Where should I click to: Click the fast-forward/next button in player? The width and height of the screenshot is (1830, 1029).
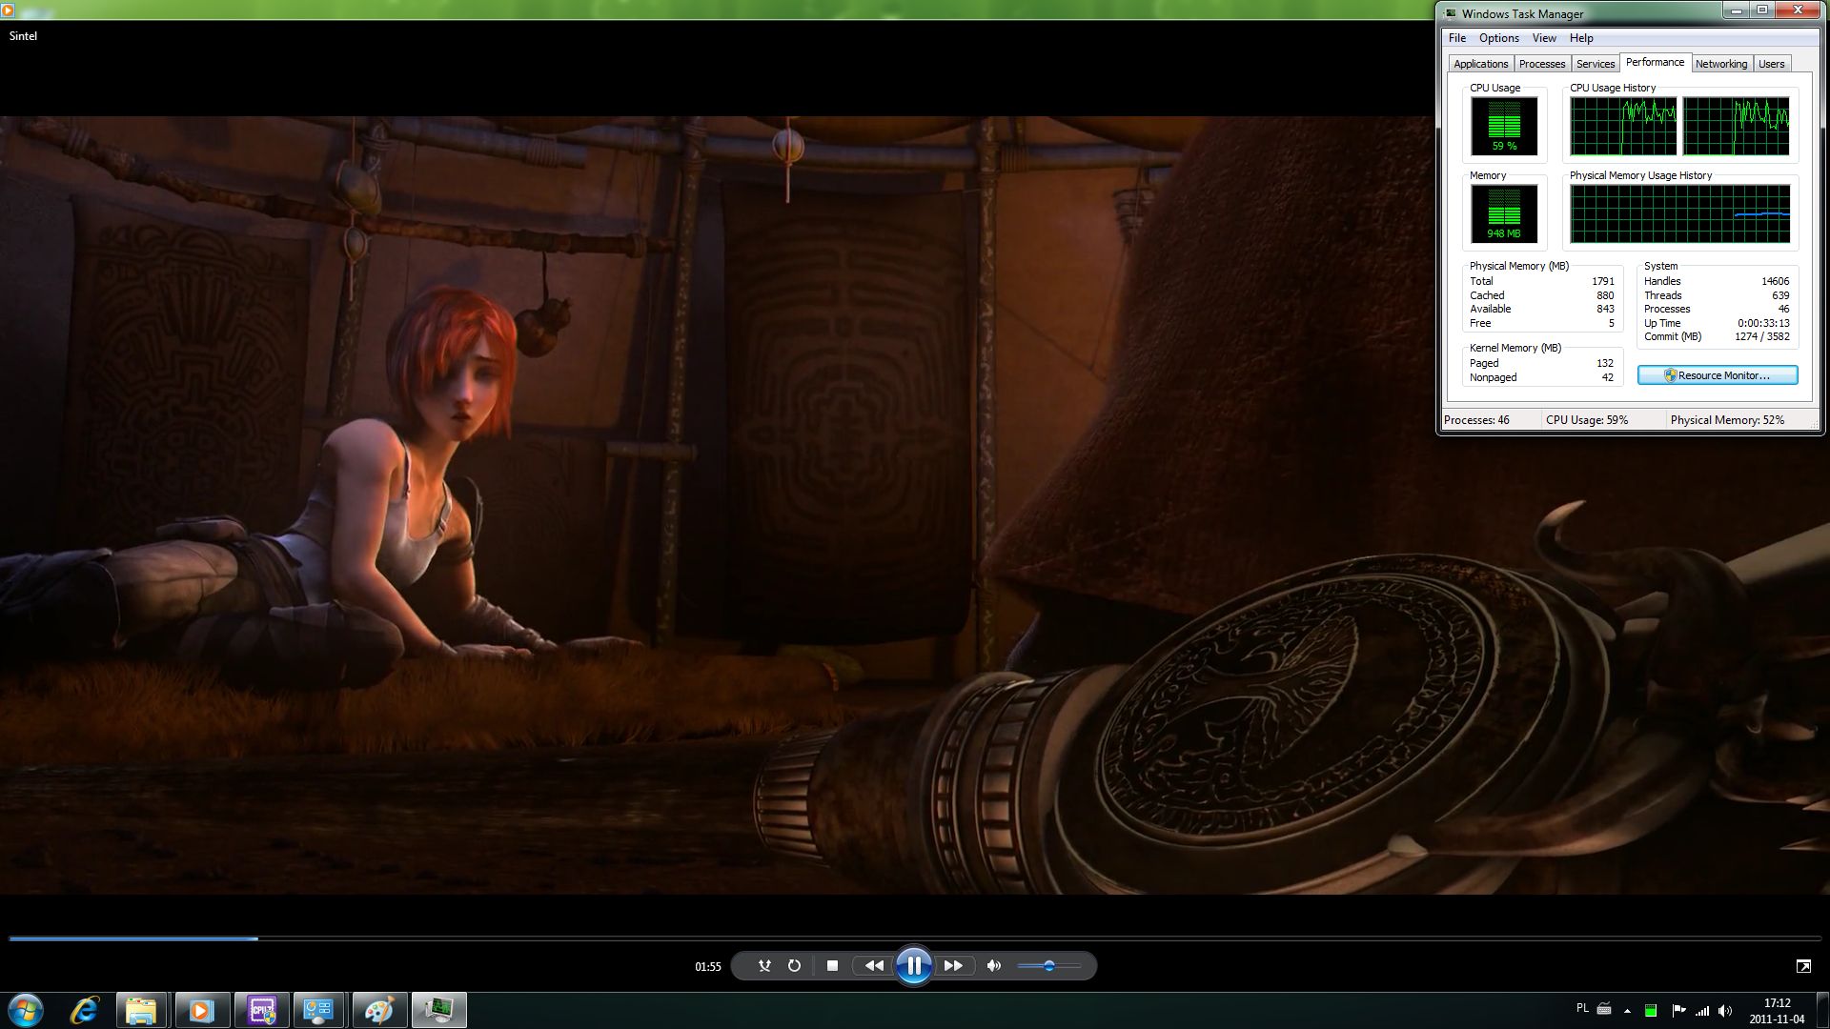point(953,966)
